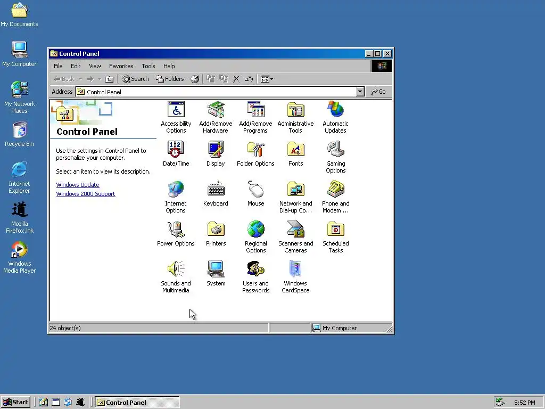Select My Documents desktop icon
Screen dimensions: 545x409
point(19,14)
